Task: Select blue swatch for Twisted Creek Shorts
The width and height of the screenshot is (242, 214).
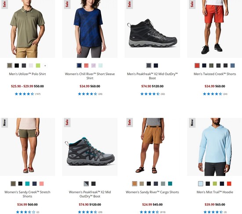Action: 233,65
